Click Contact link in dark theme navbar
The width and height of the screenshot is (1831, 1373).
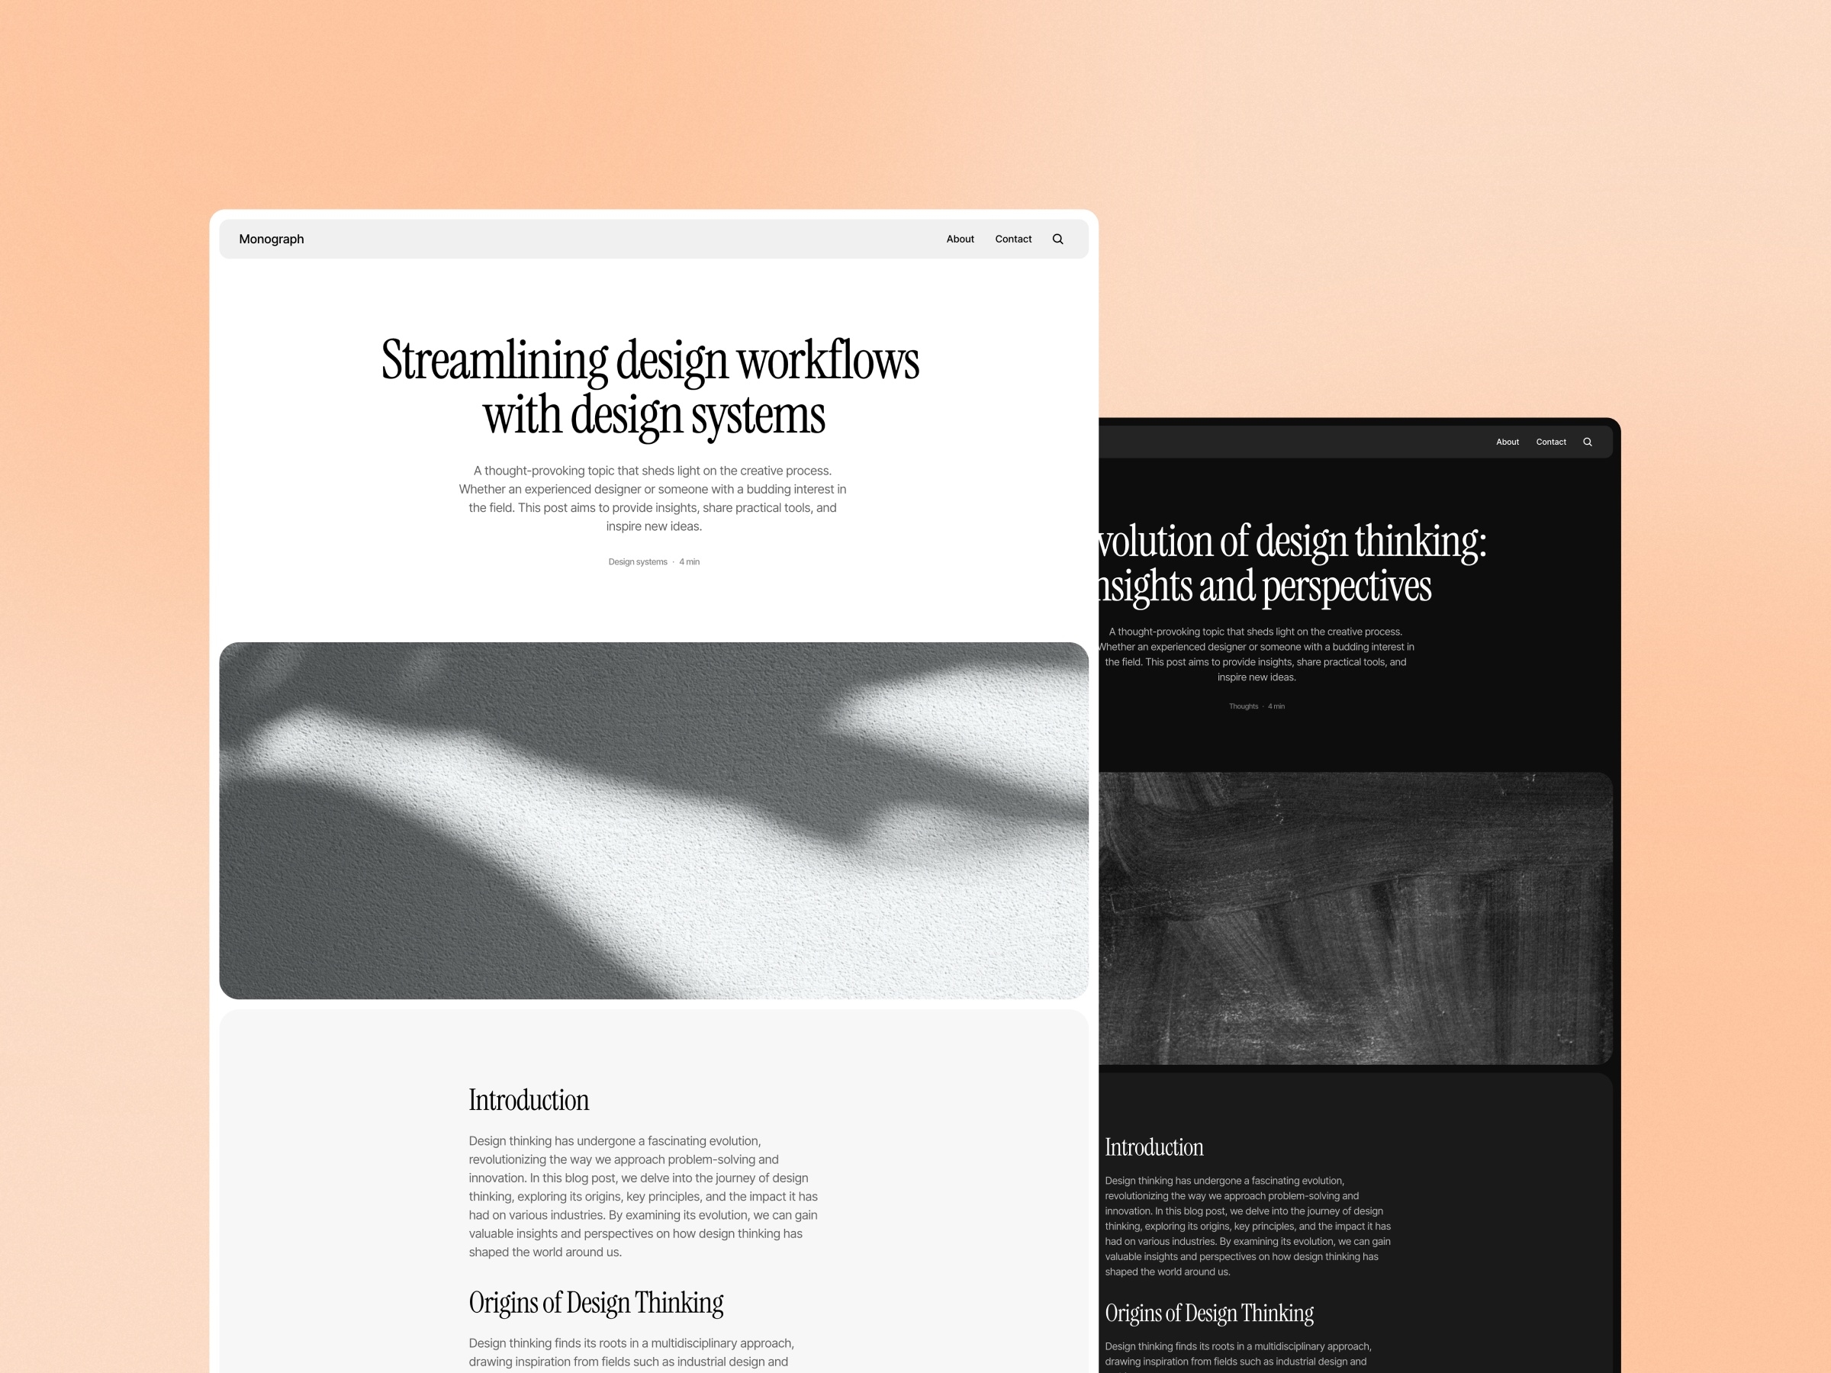pos(1549,442)
